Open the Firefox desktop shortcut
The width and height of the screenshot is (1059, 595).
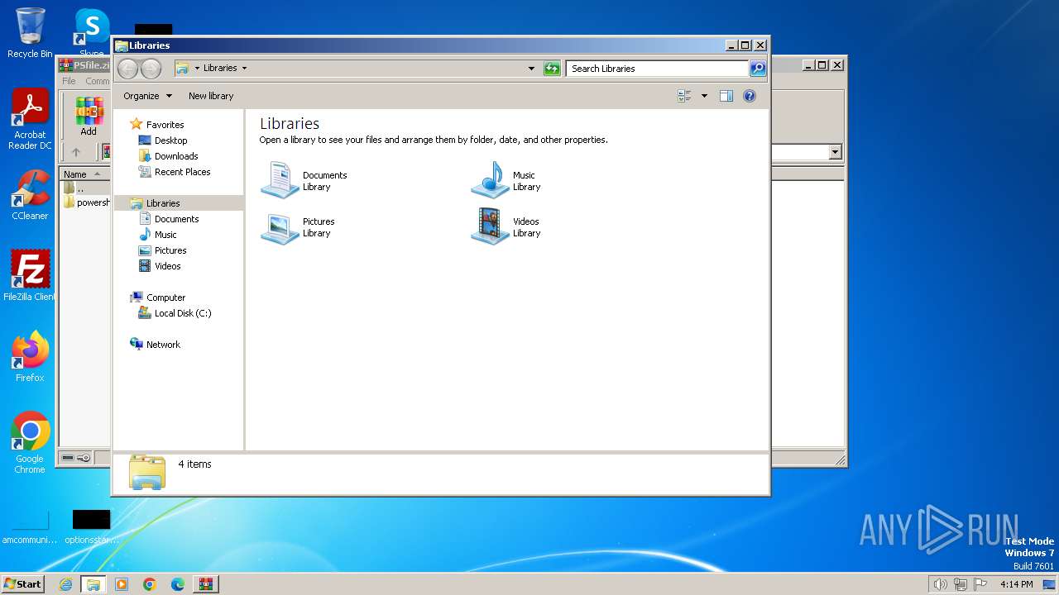coord(30,357)
